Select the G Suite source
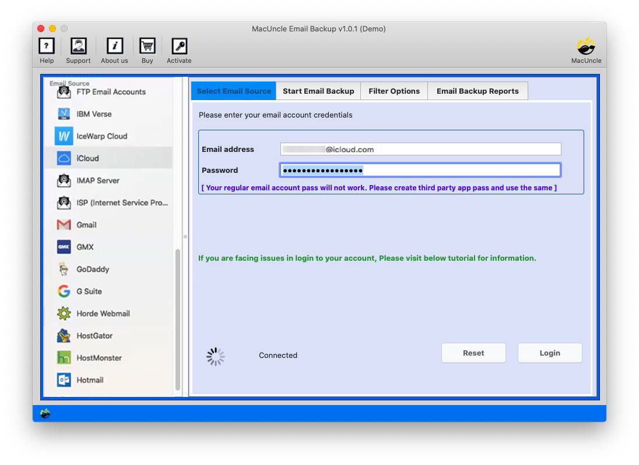This screenshot has width=639, height=465. (91, 292)
